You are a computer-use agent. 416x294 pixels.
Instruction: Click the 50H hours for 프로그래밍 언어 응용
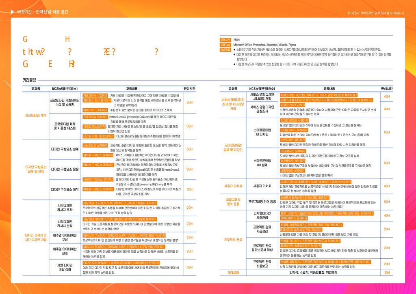tap(387, 202)
